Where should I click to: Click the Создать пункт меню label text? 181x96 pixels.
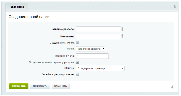pos(62,43)
